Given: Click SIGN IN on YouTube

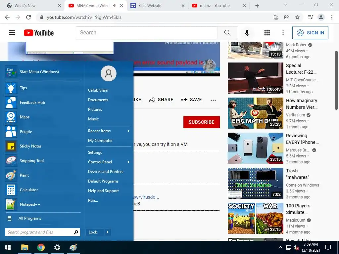Looking at the screenshot, I should (310, 33).
